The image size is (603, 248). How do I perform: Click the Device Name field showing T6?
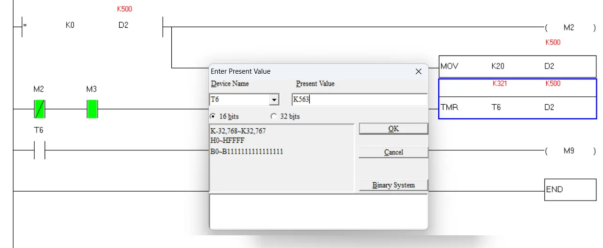pos(239,100)
